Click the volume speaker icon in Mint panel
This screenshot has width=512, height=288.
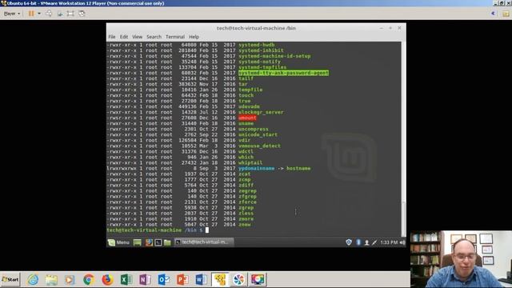402,242
